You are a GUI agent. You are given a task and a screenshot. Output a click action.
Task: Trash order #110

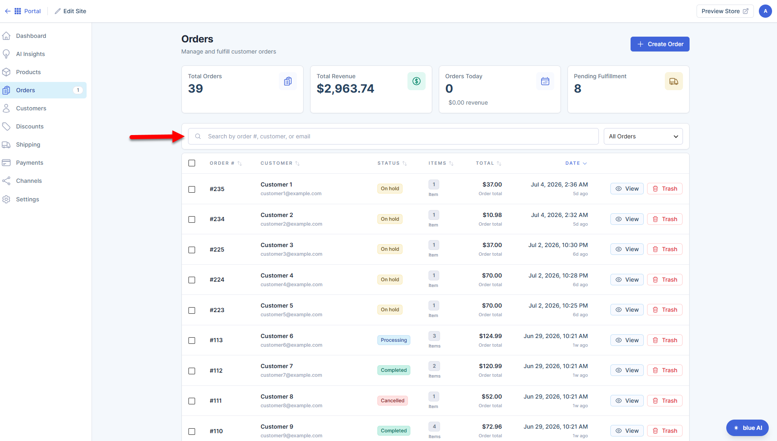click(664, 431)
